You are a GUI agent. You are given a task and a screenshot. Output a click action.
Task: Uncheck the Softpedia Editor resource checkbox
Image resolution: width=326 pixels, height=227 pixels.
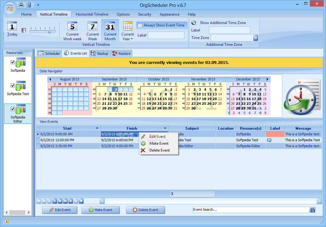coord(12,109)
